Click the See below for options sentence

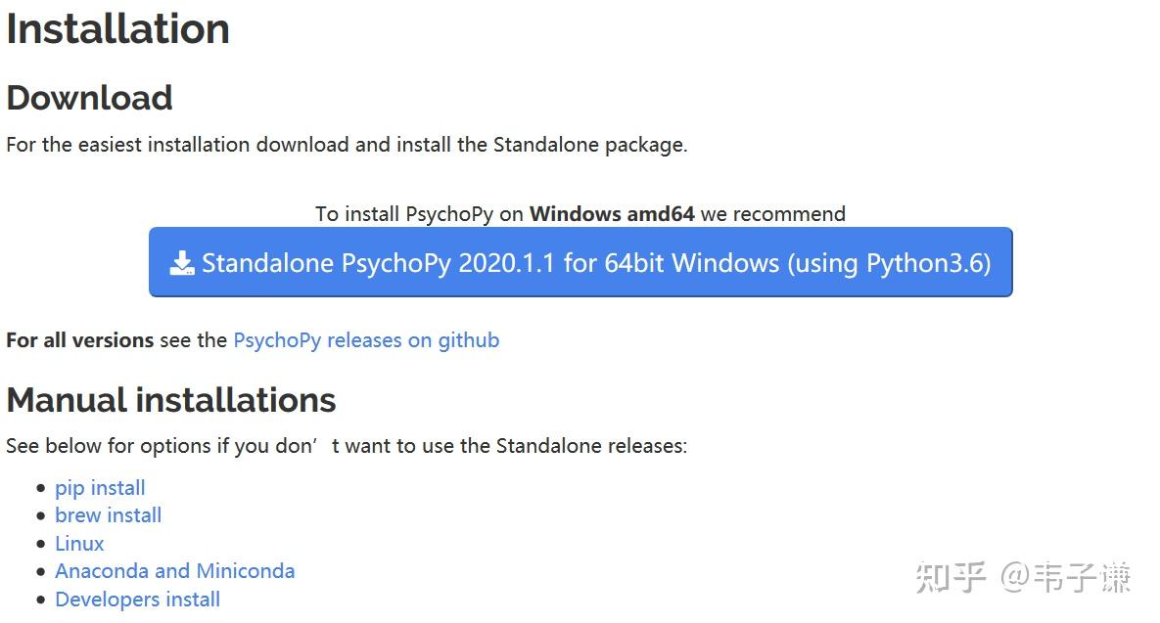pos(347,446)
